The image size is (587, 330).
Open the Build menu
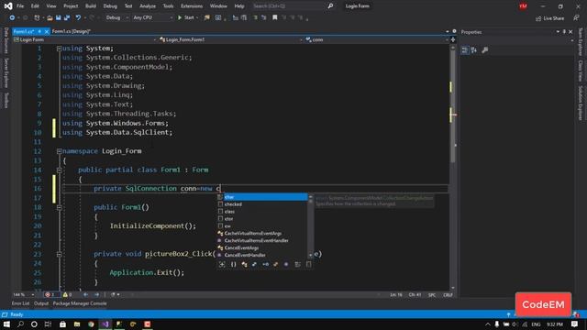click(91, 6)
